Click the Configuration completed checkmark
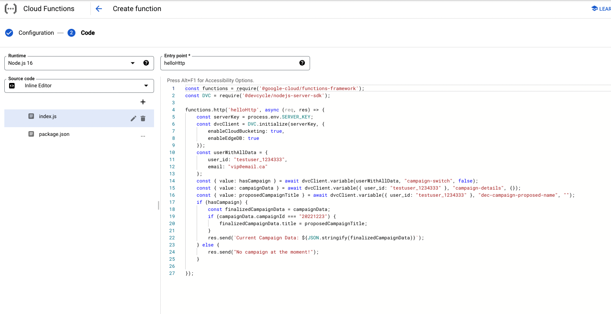This screenshot has height=314, width=611. point(9,33)
